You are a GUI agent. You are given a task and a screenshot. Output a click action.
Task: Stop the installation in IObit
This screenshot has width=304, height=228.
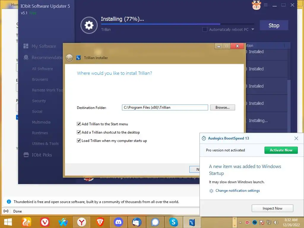click(x=274, y=25)
